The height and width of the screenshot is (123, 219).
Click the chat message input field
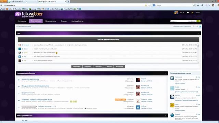click(x=44, y=67)
